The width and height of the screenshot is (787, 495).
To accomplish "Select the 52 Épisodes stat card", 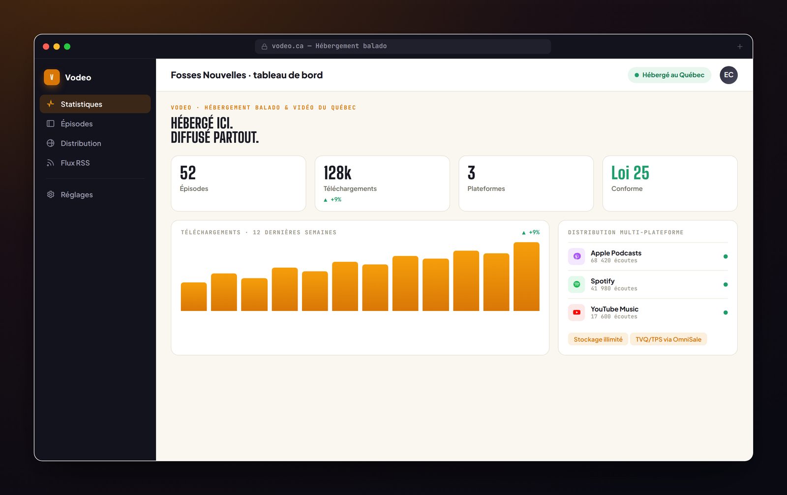I will (x=238, y=184).
